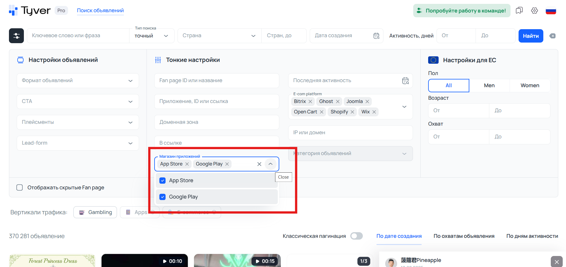Remove Google Play chip

227,164
